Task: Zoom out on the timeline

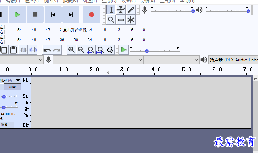Action: (x=81, y=50)
